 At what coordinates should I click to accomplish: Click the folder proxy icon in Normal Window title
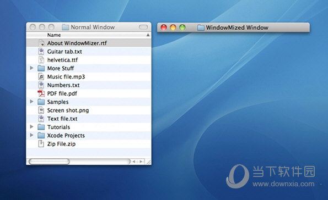65,27
